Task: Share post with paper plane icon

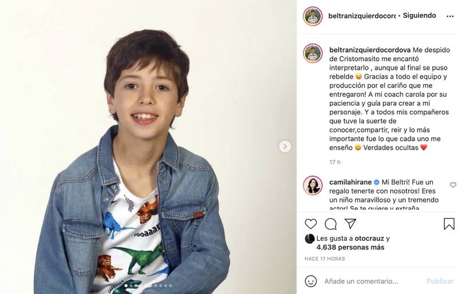Action: [x=350, y=224]
